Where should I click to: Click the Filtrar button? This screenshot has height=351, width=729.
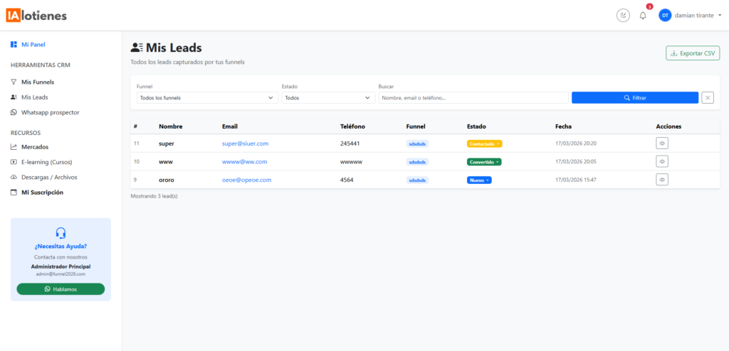point(634,97)
